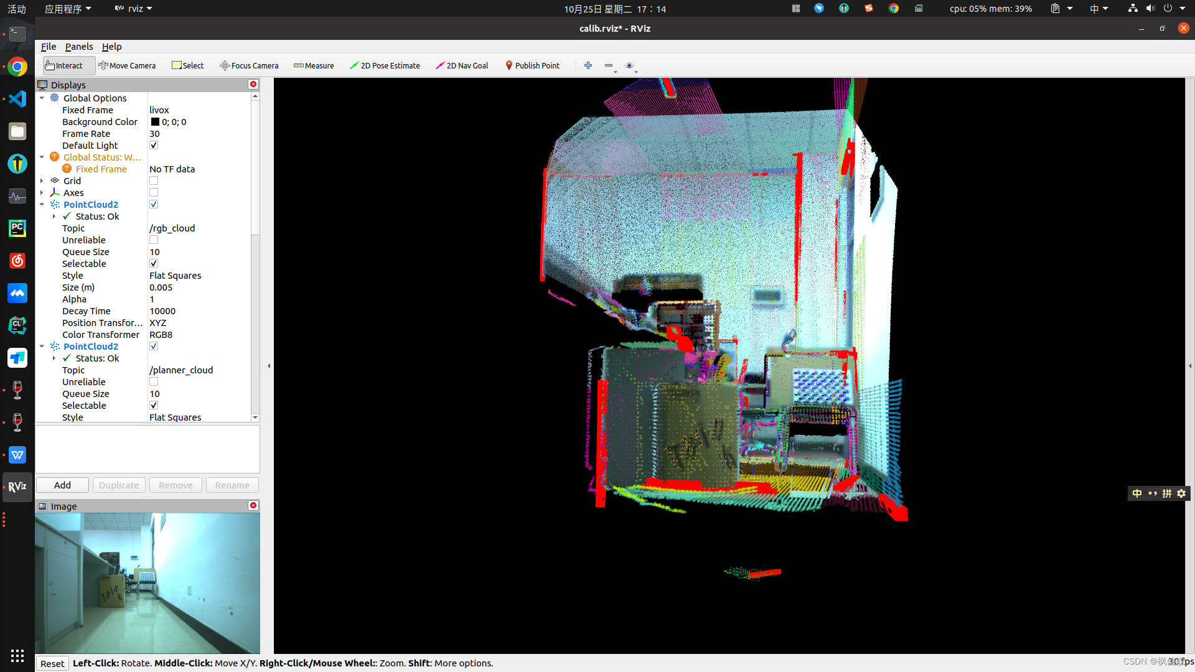The height and width of the screenshot is (672, 1195).
Task: Activate the 2D Nav Goal tool
Action: click(462, 65)
